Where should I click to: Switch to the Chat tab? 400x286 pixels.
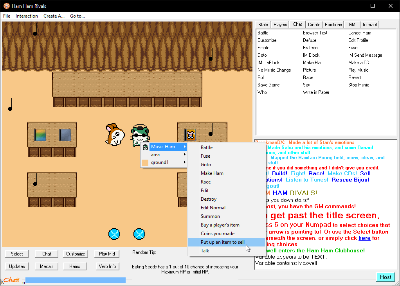(x=297, y=24)
